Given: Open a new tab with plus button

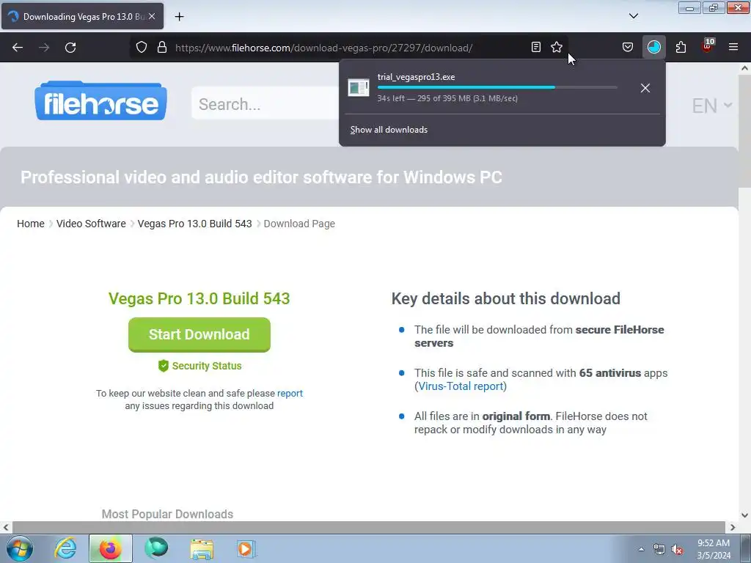Looking at the screenshot, I should (x=179, y=17).
